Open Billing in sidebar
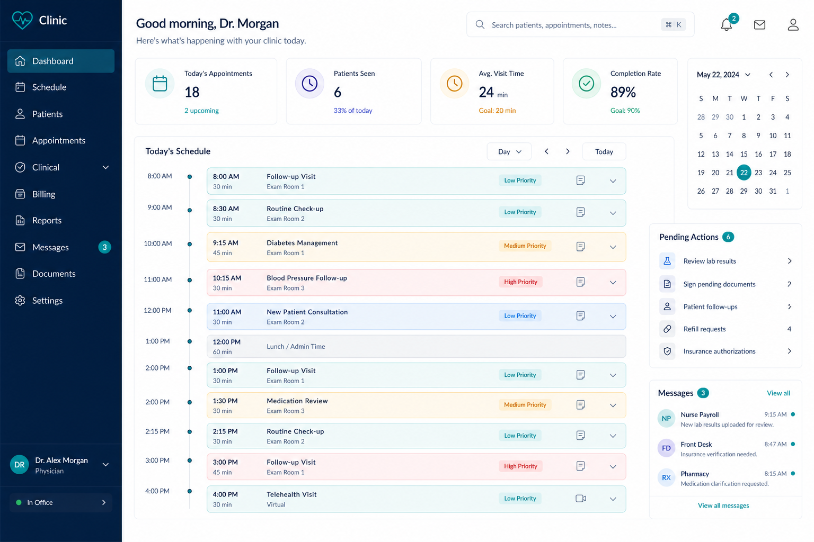Screen dimensions: 814x542 click(x=61, y=194)
